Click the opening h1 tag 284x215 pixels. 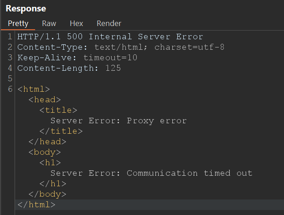tap(50, 163)
